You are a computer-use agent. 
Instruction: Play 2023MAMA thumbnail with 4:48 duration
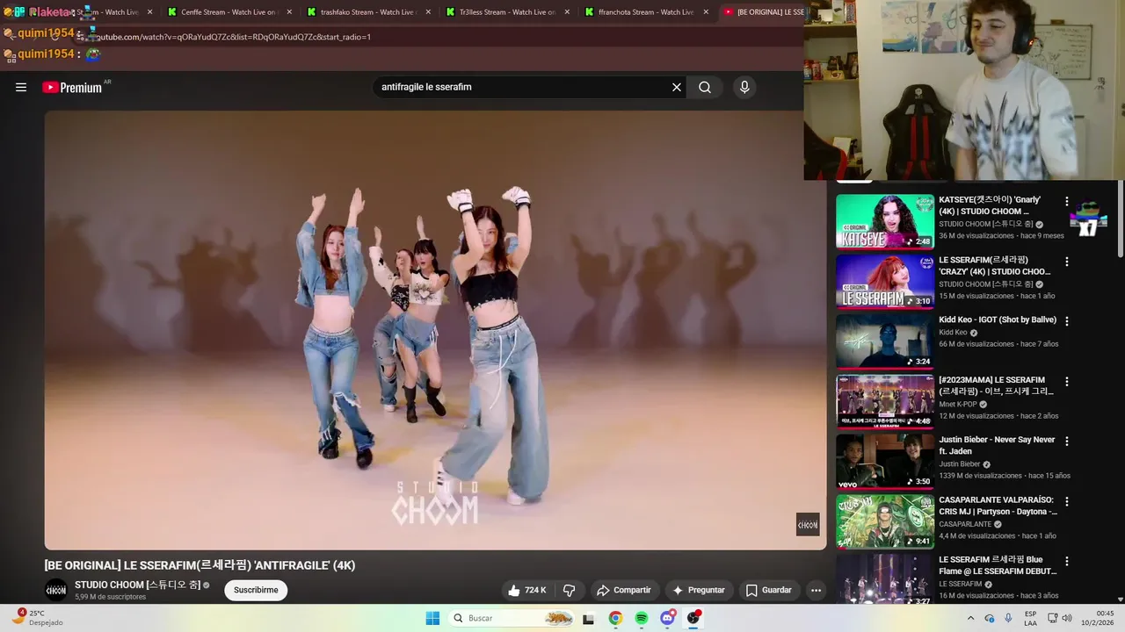885,402
